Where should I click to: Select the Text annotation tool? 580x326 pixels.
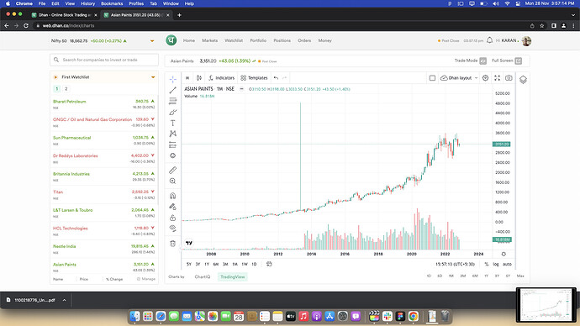coord(173,123)
